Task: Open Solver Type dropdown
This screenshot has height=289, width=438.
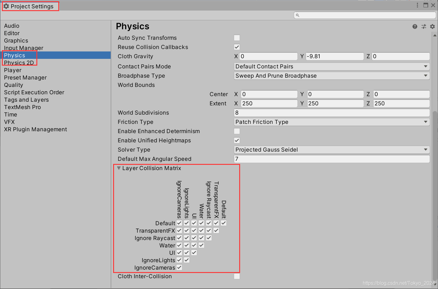Action: point(332,150)
